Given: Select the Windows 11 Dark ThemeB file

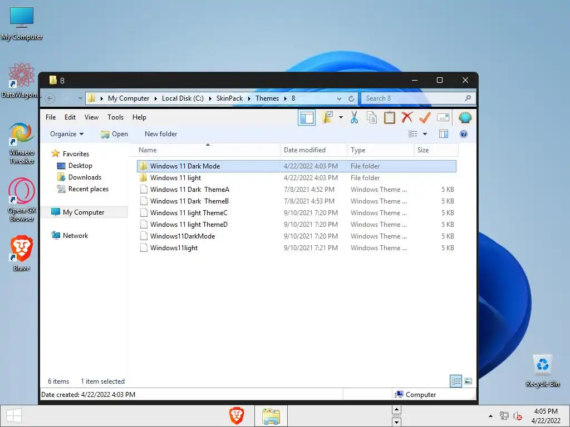Looking at the screenshot, I should [297, 201].
